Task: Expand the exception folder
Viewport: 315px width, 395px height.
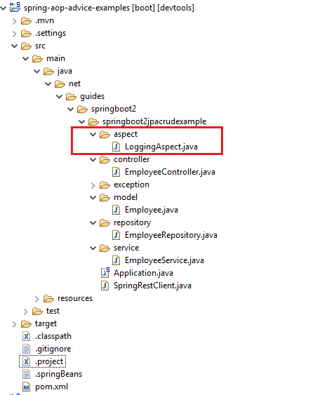Action: (93, 185)
